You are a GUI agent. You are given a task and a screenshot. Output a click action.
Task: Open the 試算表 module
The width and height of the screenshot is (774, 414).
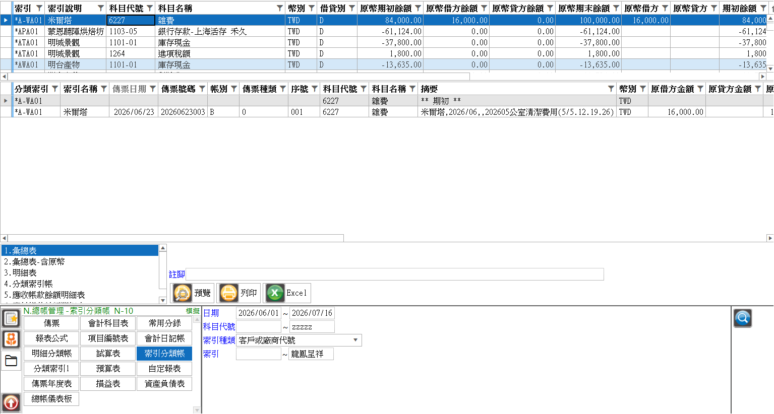108,354
